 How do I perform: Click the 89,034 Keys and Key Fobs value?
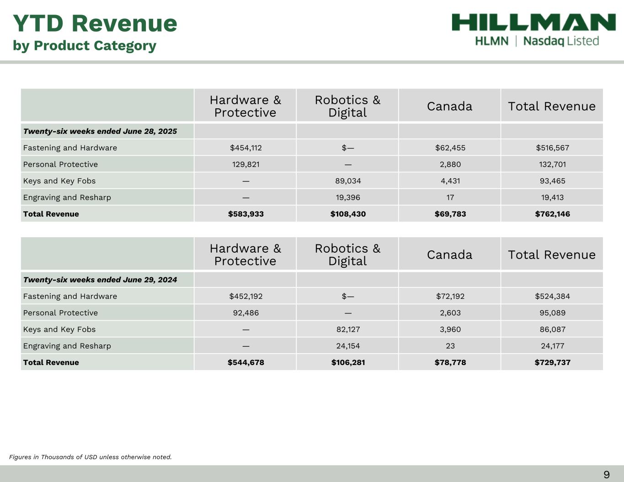coord(348,181)
